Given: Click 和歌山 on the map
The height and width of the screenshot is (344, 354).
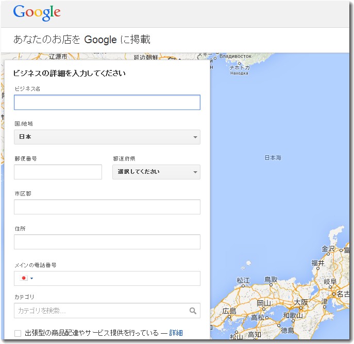Looking at the screenshot, I should tap(293, 315).
